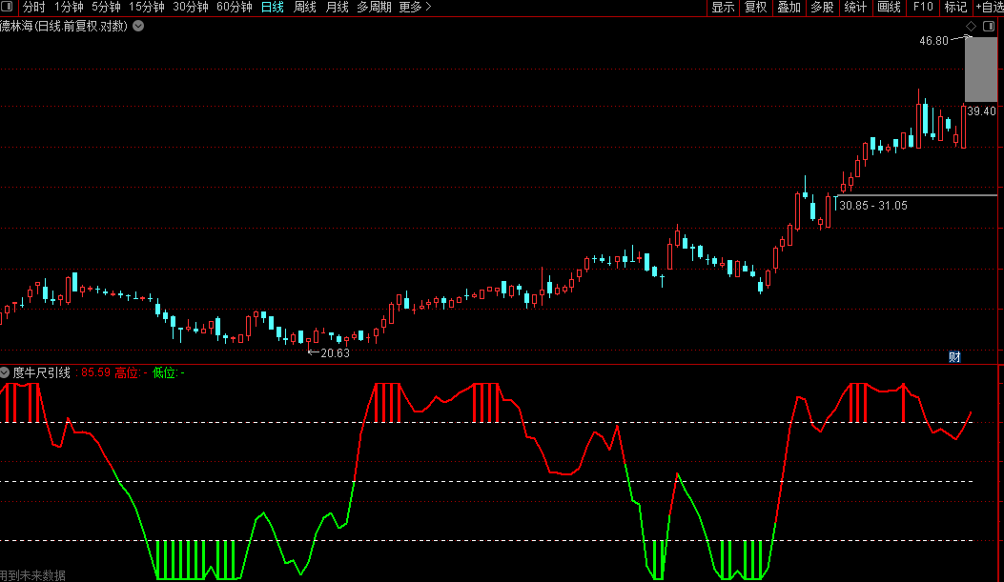Viewport: 1004px width, 582px height.
Task: Switch to 分时 intraday view
Action: (34, 7)
